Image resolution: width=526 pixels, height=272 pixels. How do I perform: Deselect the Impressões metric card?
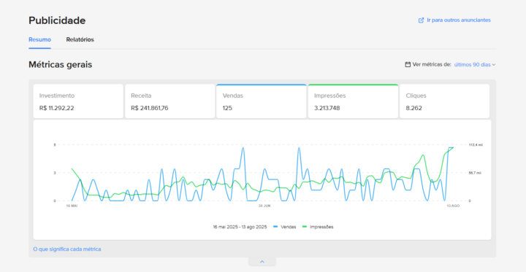tap(353, 101)
